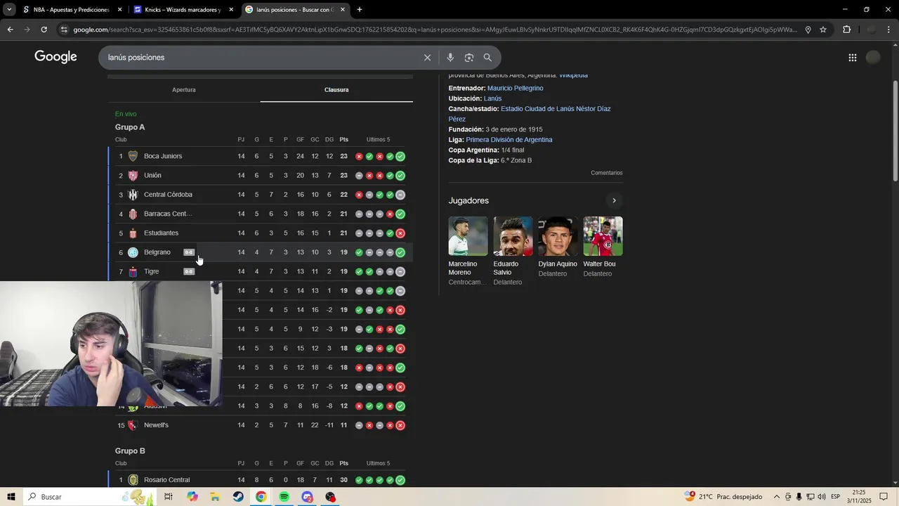This screenshot has width=899, height=506.
Task: Open Mauricio Pellegrino coach link
Action: 515,89
